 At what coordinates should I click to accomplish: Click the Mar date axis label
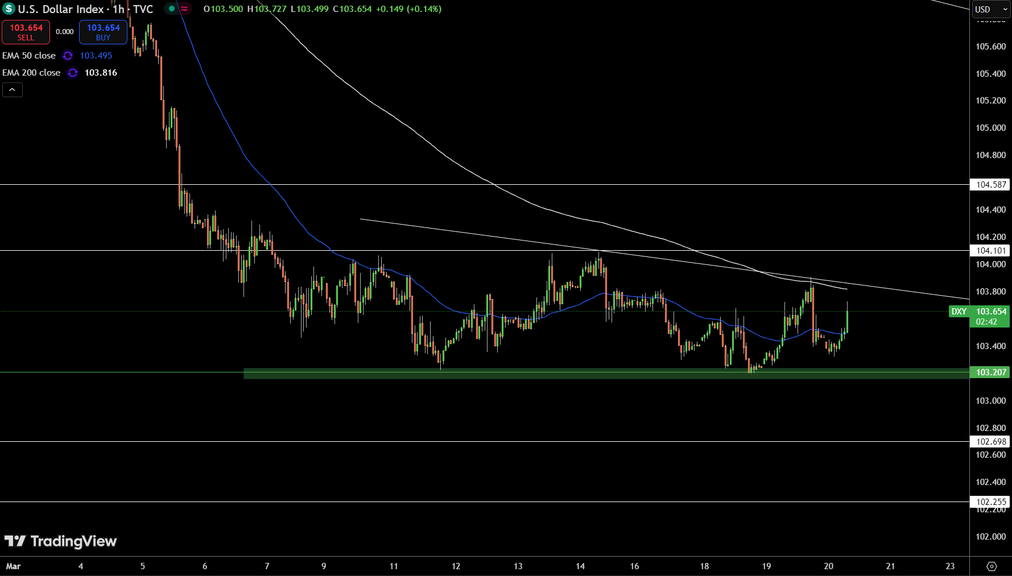13,566
